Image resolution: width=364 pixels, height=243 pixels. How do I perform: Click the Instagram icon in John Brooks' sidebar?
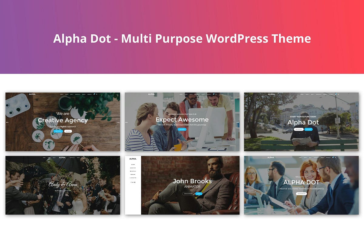[x=135, y=182]
